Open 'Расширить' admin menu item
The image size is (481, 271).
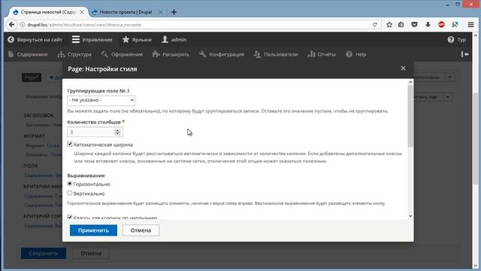[x=171, y=54]
